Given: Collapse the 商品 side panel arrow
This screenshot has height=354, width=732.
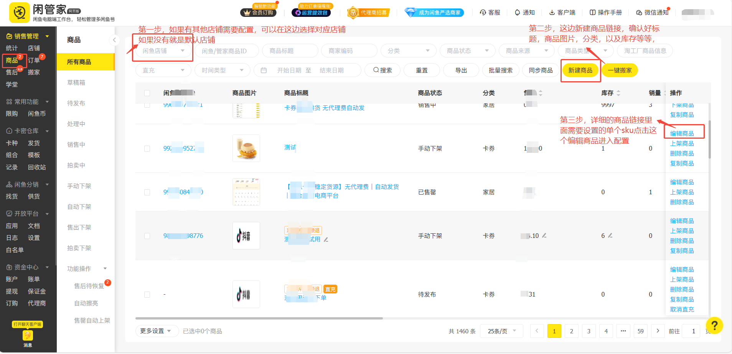Looking at the screenshot, I should [x=114, y=40].
